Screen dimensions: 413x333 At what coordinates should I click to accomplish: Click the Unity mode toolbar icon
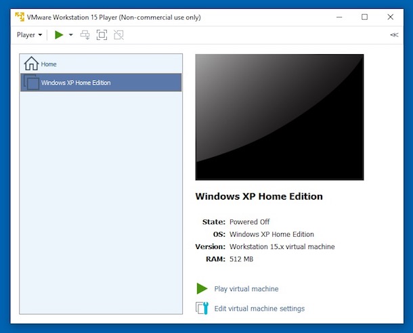(x=118, y=35)
